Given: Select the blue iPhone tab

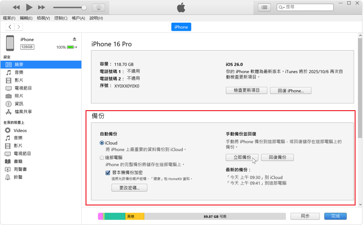Looking at the screenshot, I should pos(181,27).
